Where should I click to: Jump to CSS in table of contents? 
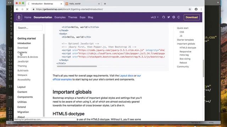(182, 32)
